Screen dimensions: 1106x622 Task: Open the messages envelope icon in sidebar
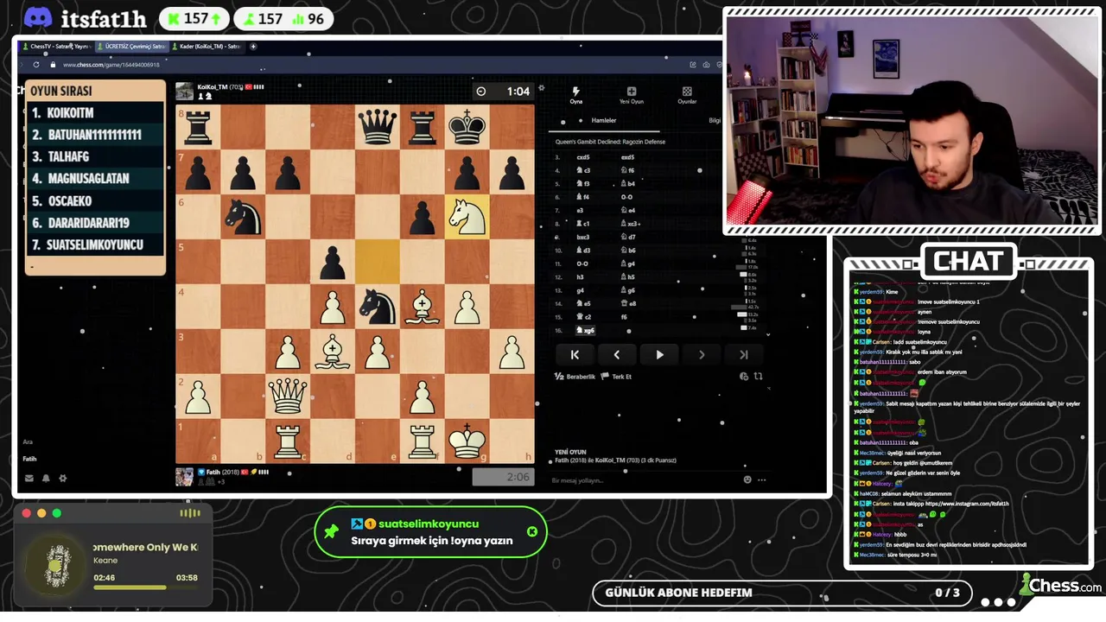click(x=29, y=478)
